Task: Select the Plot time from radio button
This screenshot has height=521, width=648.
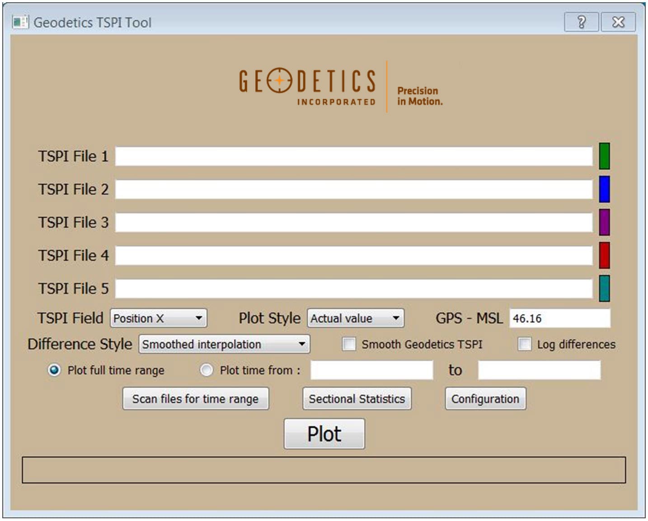Action: 206,370
